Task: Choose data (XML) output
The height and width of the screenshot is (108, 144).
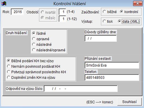Action: click(x=129, y=21)
